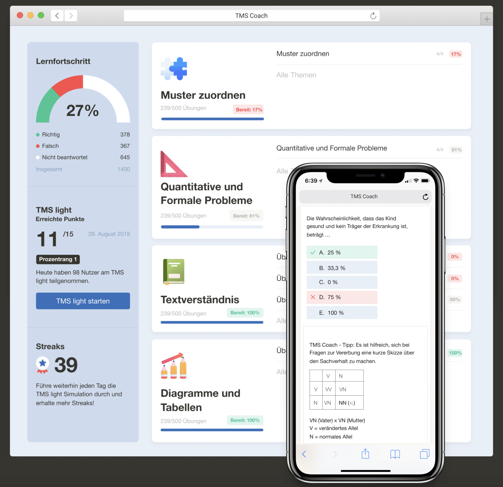Viewport: 503px width, 487px height.
Task: Tap phone browser back chevron
Action: 304,454
